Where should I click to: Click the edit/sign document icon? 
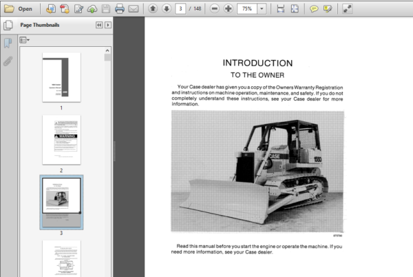78,9
